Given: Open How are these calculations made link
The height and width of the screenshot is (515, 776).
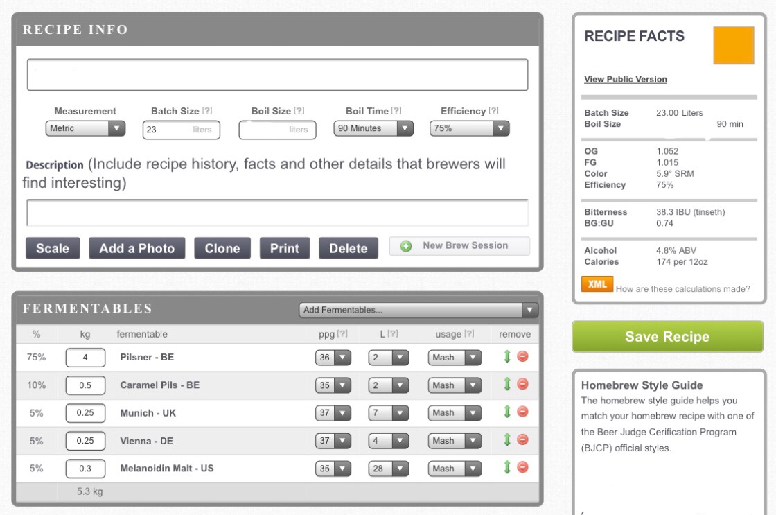Looking at the screenshot, I should 682,289.
